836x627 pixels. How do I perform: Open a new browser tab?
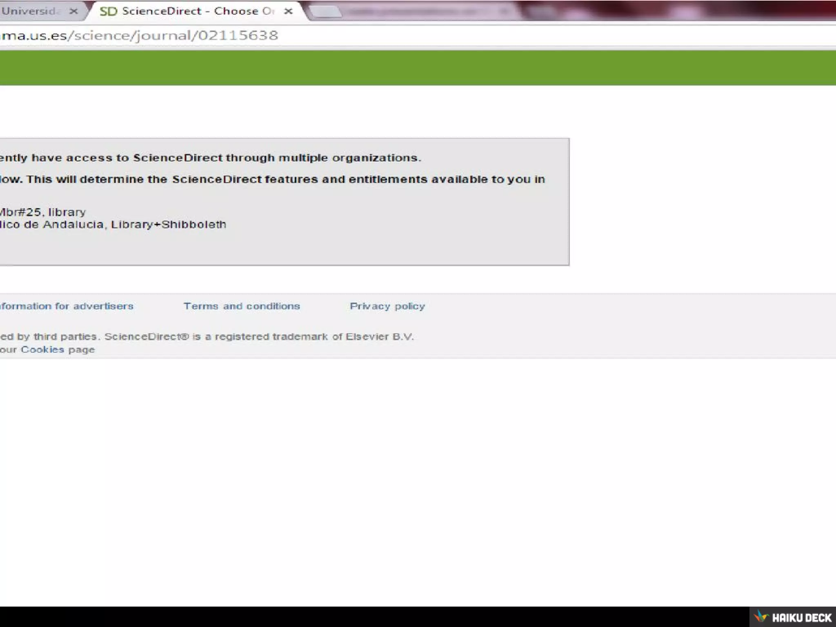click(x=325, y=12)
